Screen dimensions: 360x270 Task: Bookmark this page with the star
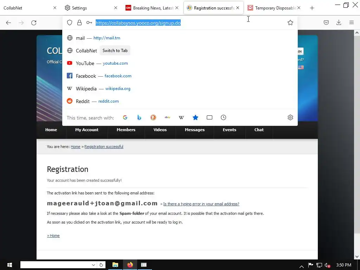290,22
